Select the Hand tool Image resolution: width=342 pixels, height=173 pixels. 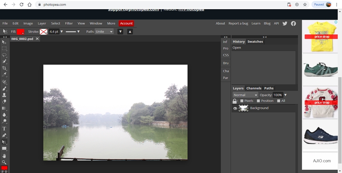click(4, 156)
